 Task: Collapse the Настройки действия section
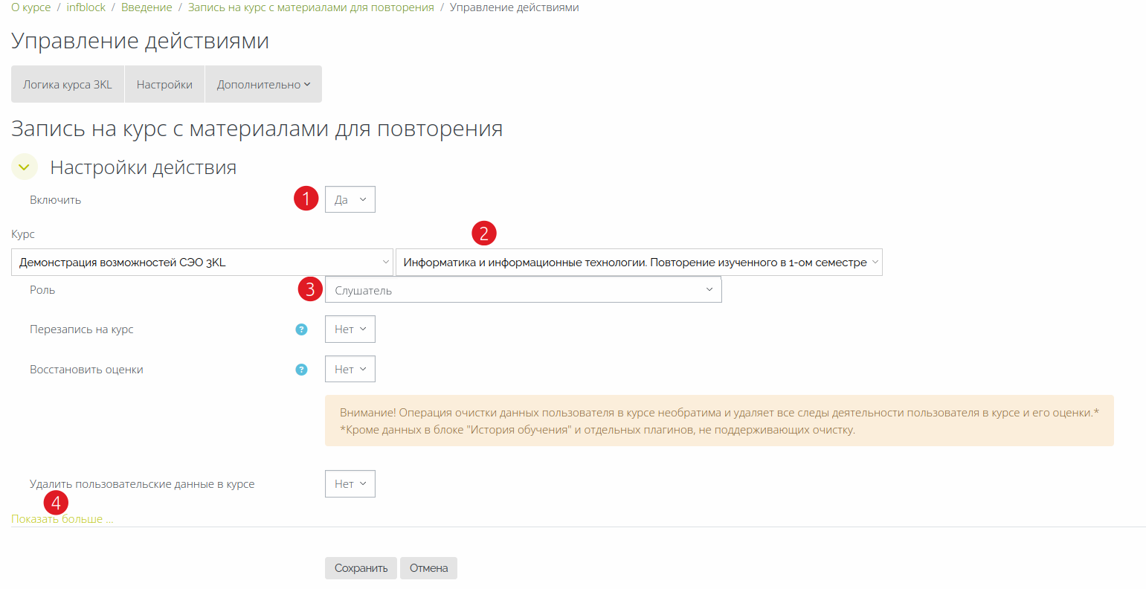(x=24, y=167)
